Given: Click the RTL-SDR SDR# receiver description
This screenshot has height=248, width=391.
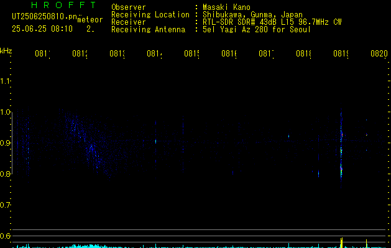Looking at the screenshot, I should coord(272,22).
